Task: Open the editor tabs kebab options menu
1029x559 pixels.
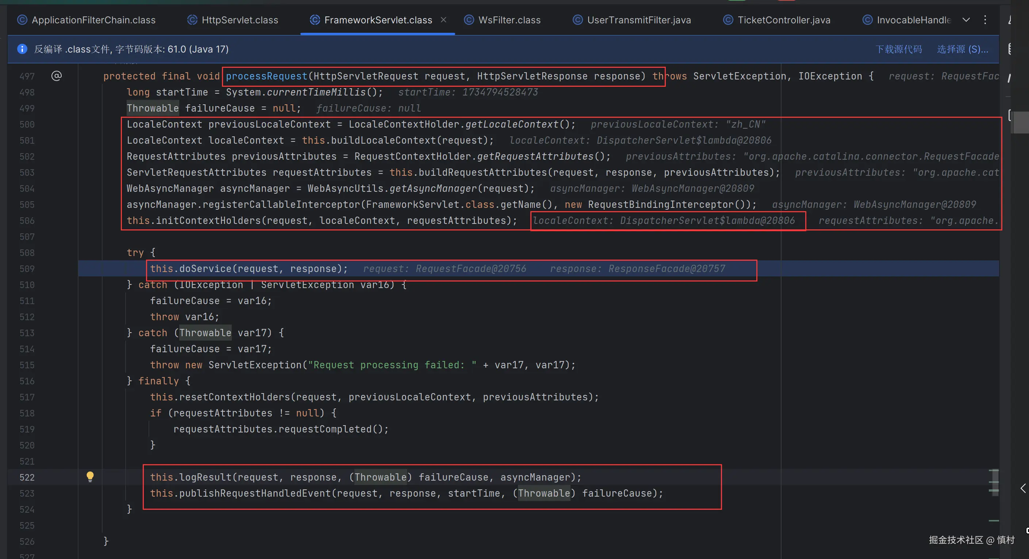Action: (x=985, y=20)
